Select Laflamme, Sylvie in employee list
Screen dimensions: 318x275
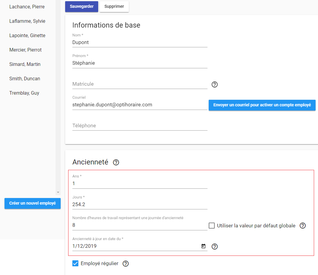point(27,21)
